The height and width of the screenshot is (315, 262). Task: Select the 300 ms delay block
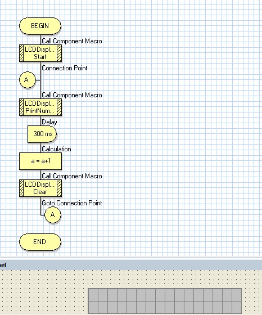[x=42, y=134]
